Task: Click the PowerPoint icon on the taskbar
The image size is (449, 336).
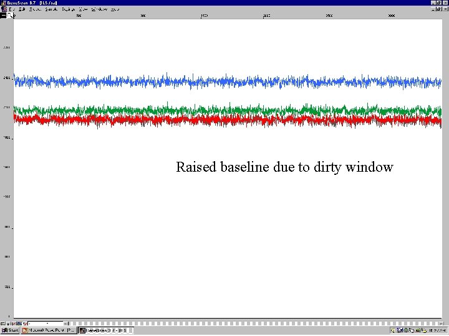Action: (25, 330)
